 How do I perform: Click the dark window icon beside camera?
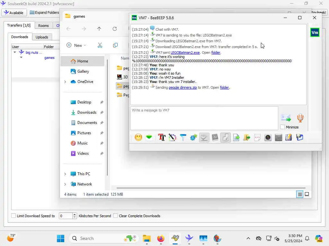[279, 137]
